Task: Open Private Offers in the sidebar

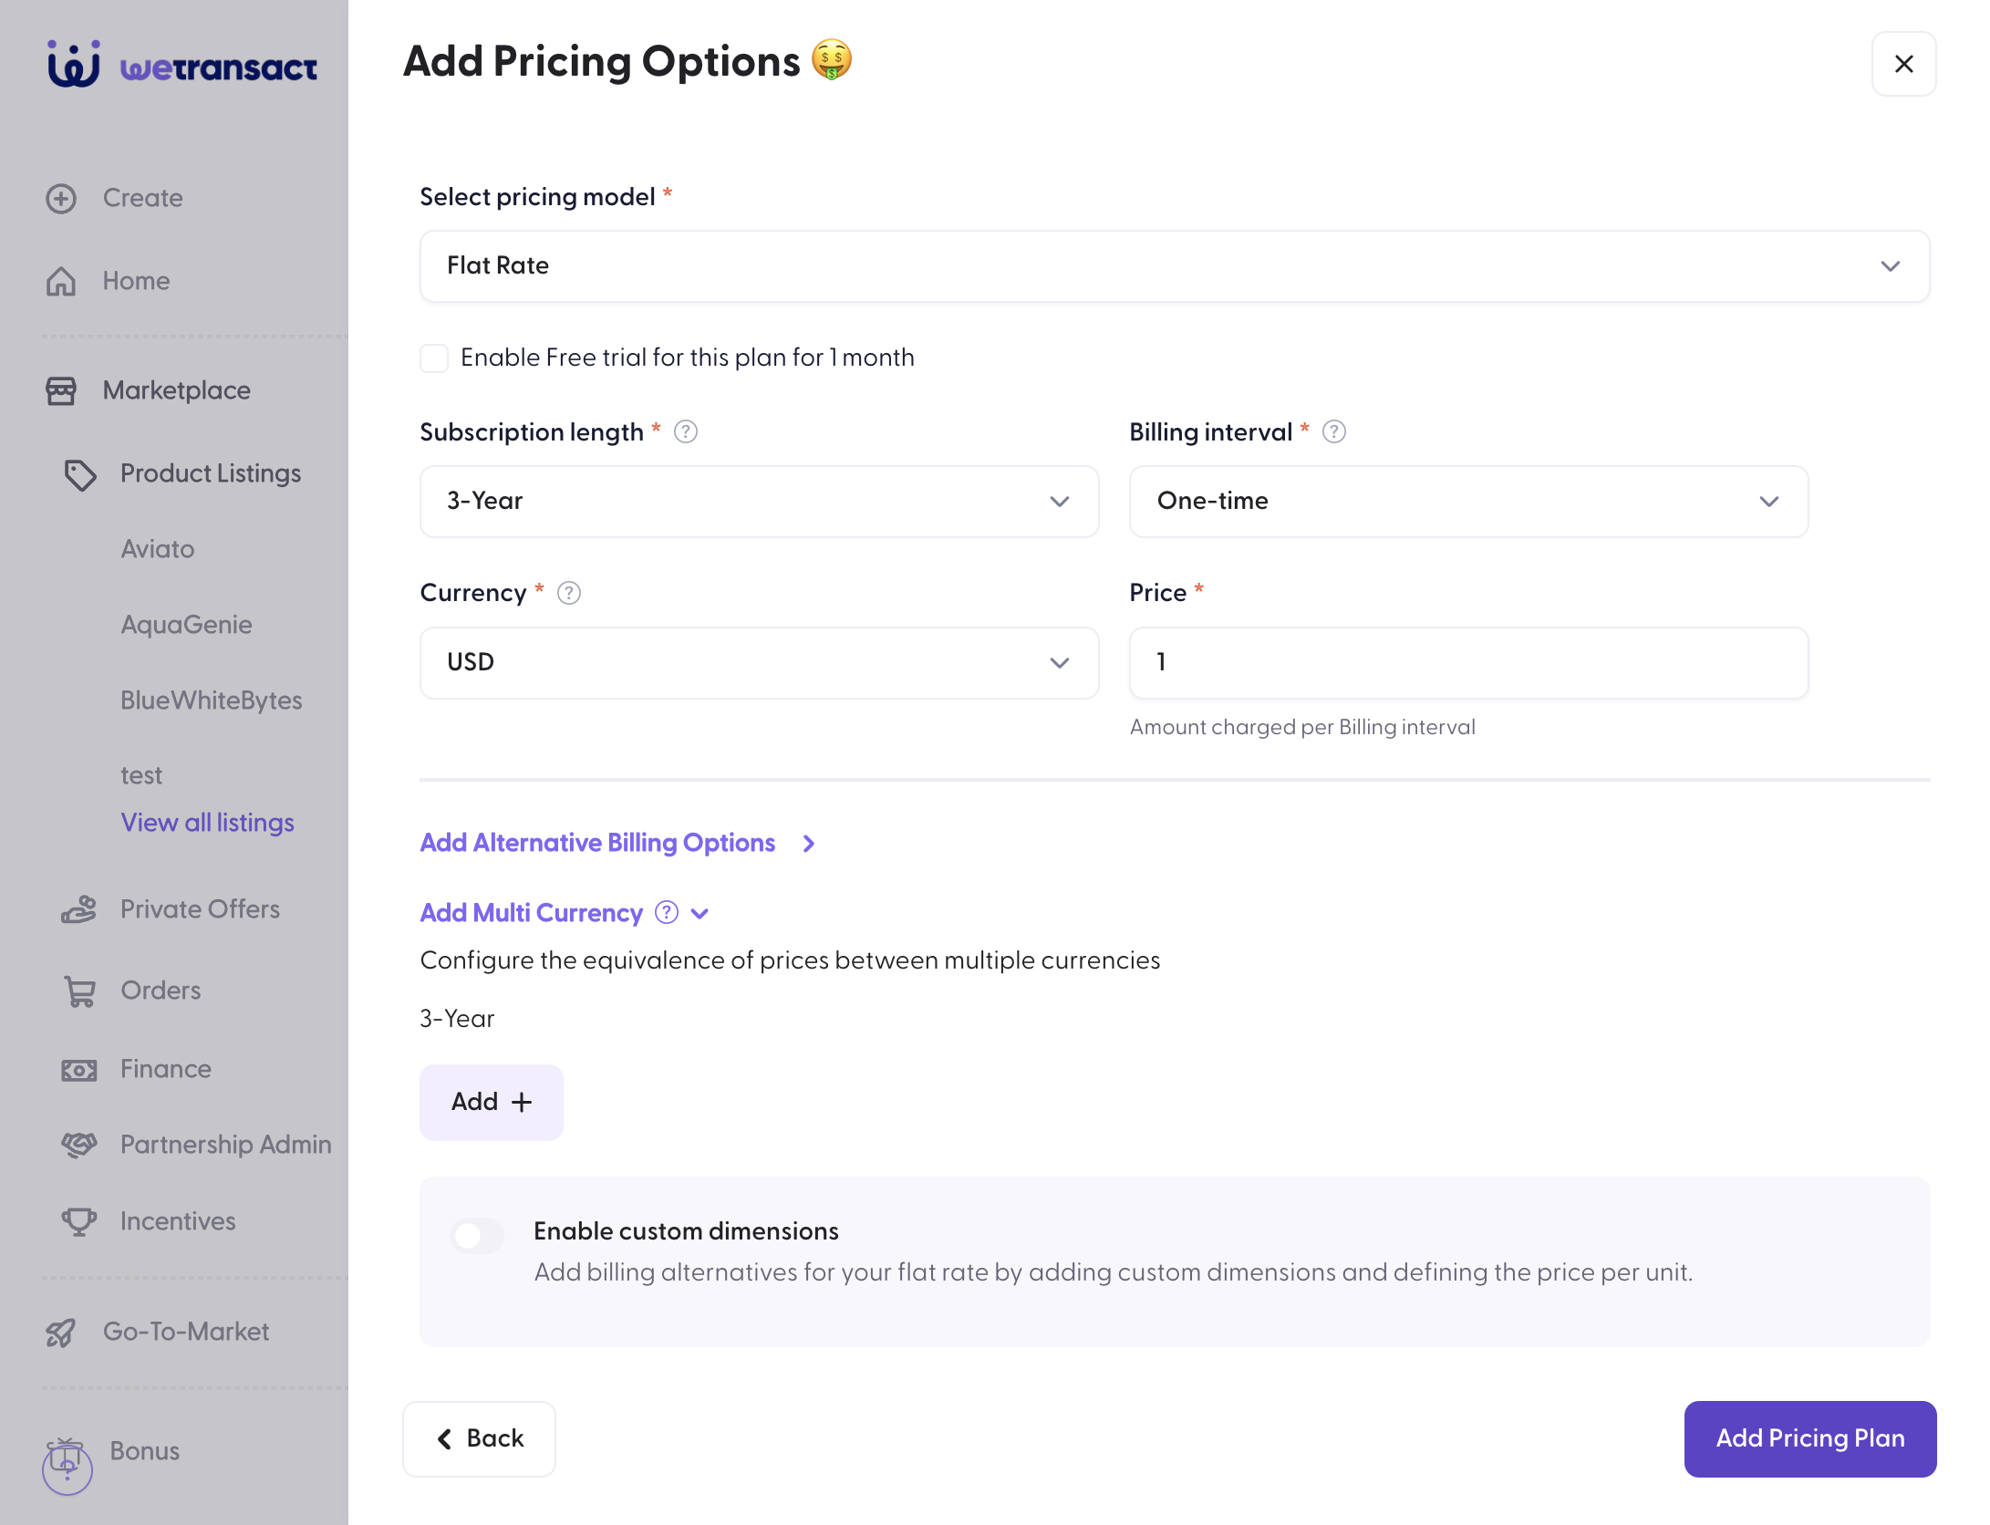Action: [x=200, y=909]
